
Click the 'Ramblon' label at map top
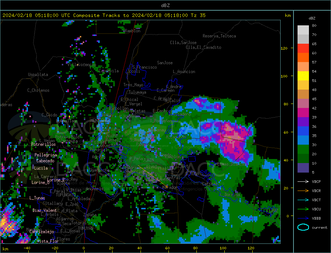(x=132, y=31)
